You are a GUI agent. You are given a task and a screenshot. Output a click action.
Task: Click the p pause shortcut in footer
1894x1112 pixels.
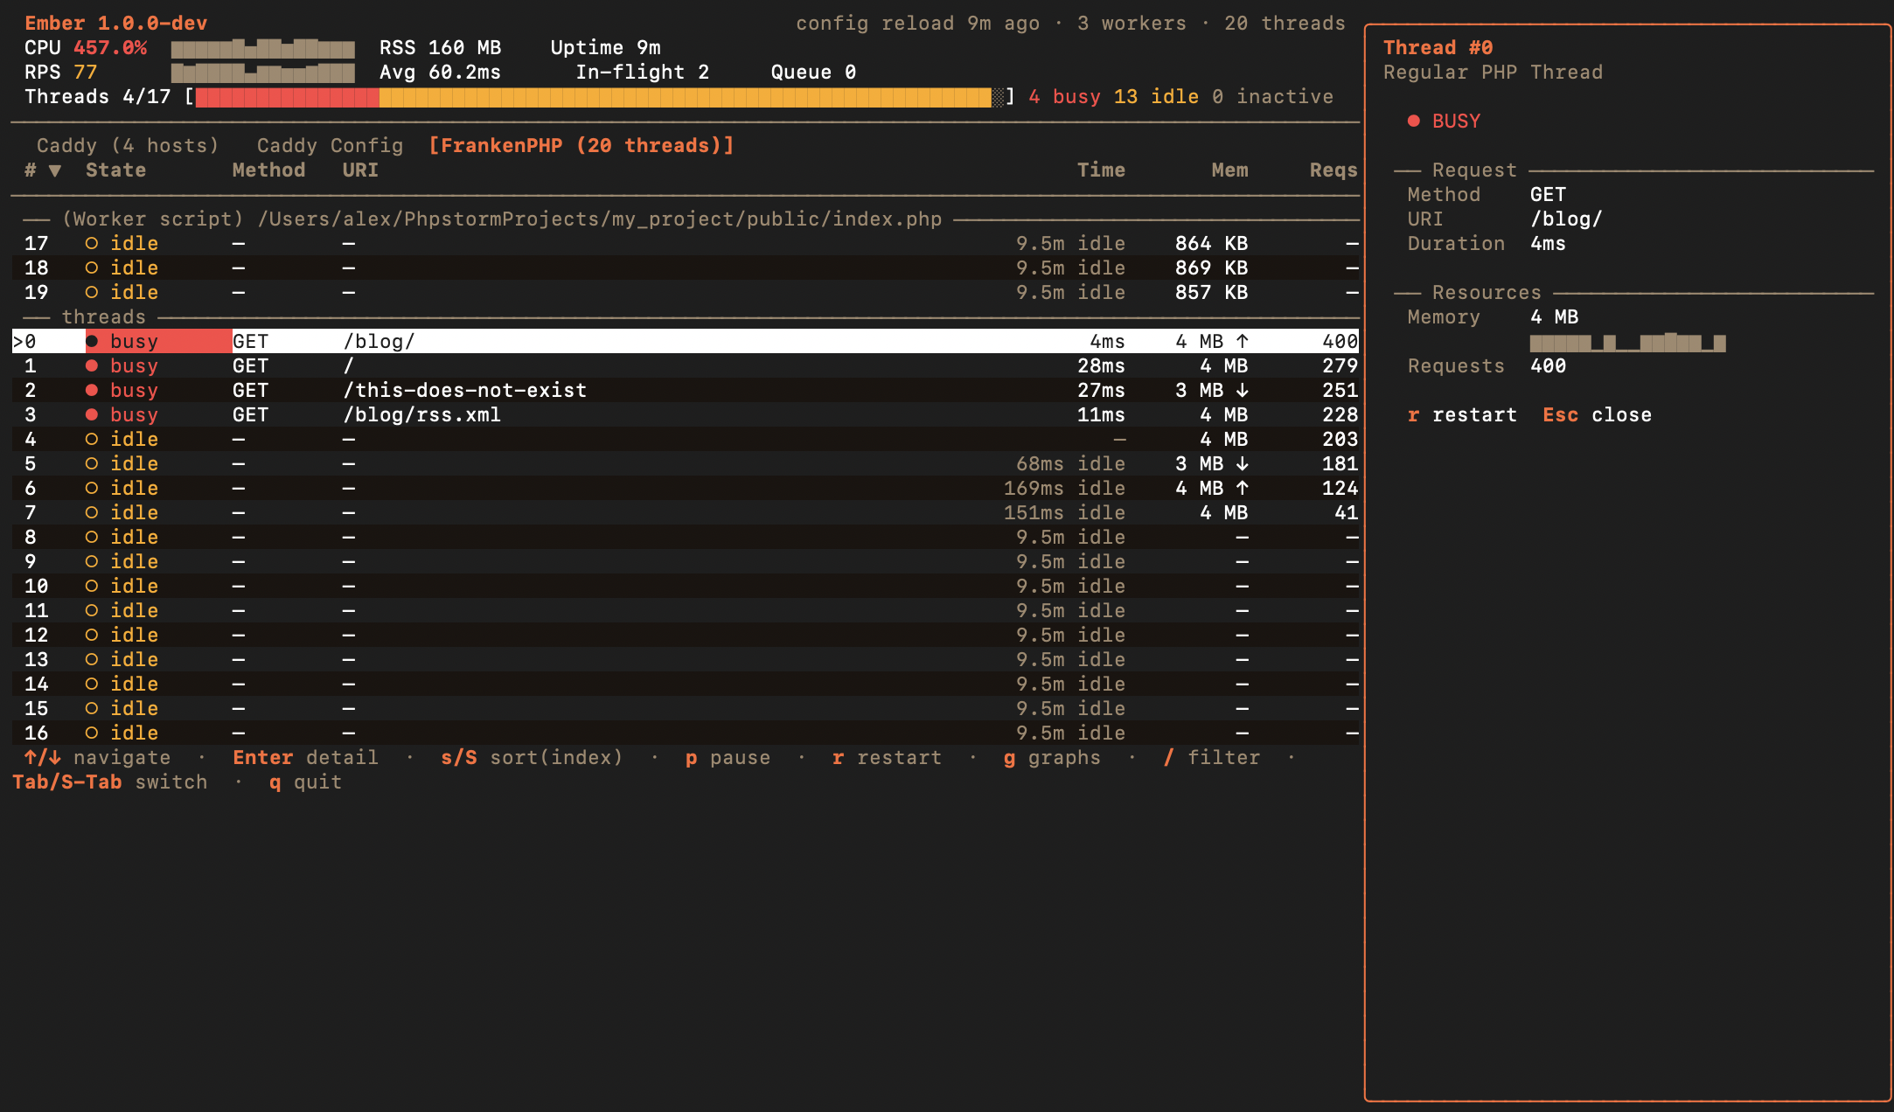pyautogui.click(x=728, y=757)
